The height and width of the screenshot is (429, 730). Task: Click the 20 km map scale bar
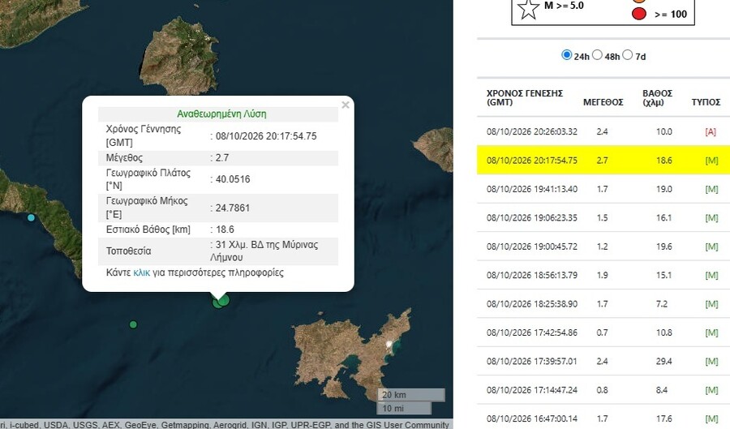[411, 395]
